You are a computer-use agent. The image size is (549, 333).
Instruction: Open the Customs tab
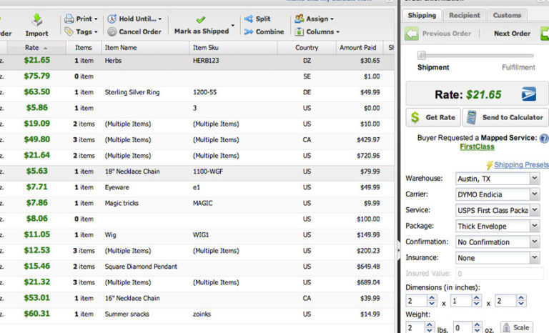507,14
